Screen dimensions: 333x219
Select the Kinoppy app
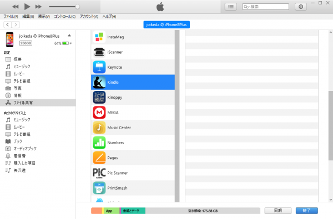click(x=133, y=97)
